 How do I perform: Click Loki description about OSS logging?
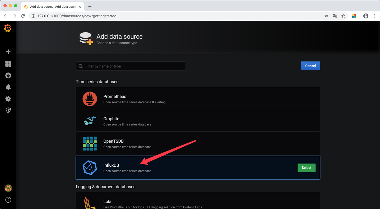coord(152,207)
